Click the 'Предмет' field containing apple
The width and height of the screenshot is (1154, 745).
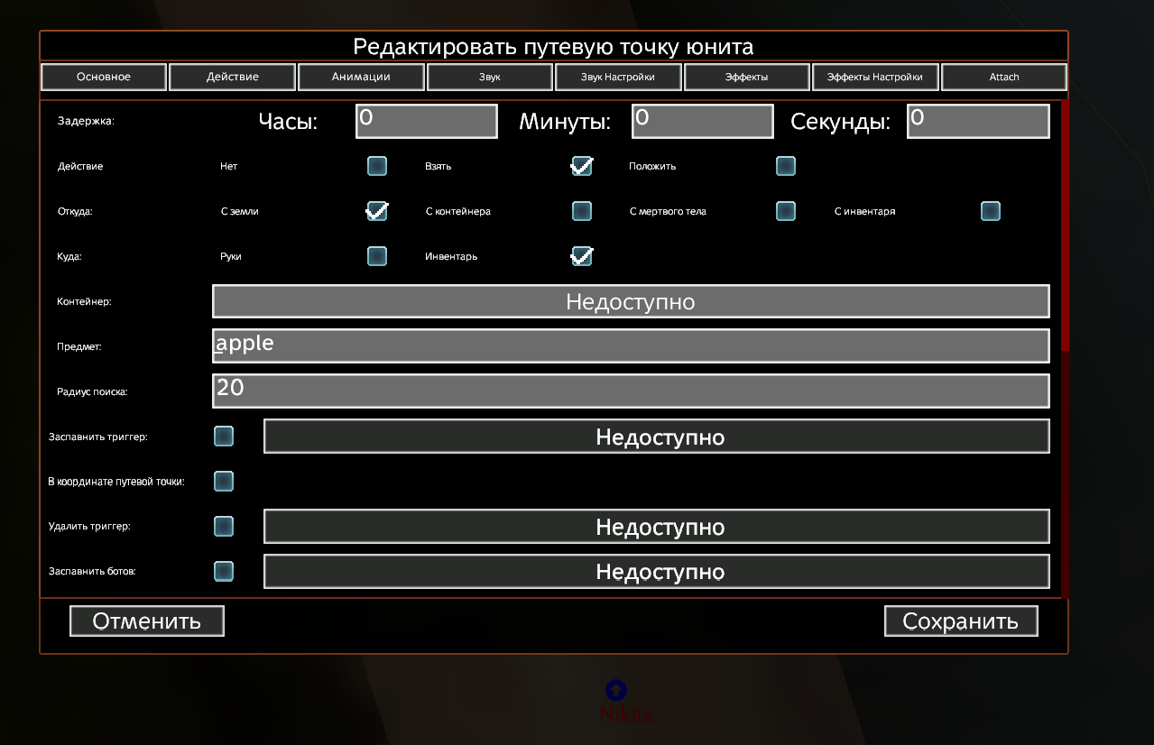coord(631,346)
